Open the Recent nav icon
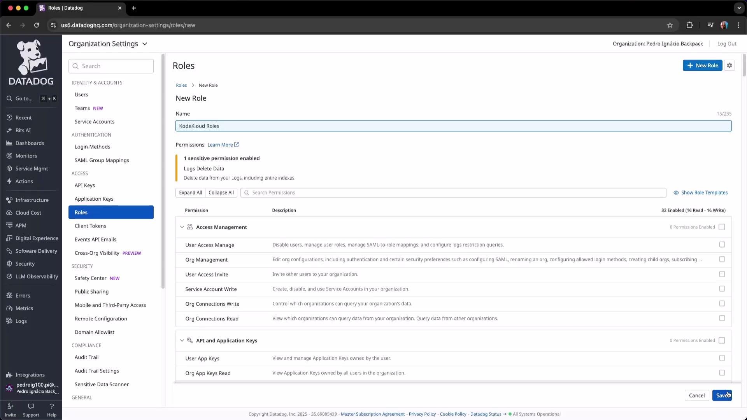This screenshot has width=747, height=420. [9, 117]
